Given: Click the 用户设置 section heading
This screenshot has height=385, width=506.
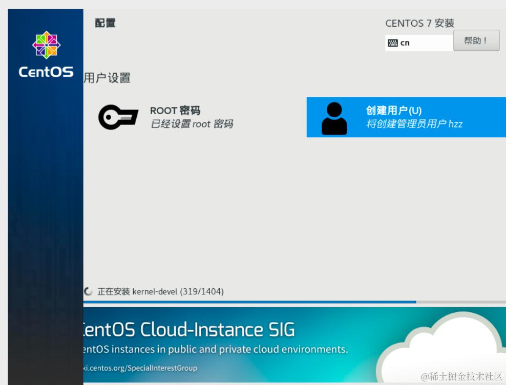Looking at the screenshot, I should [x=107, y=78].
